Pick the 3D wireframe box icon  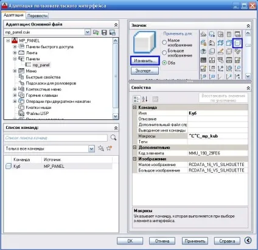pyautogui.click(x=220, y=43)
